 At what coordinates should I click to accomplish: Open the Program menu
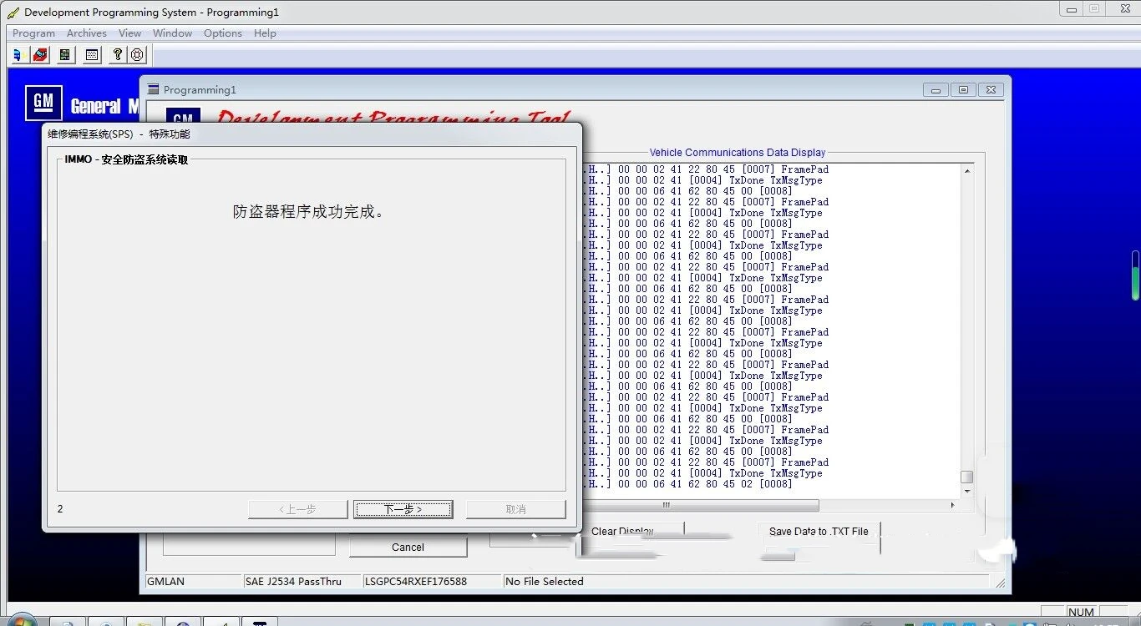(x=33, y=33)
